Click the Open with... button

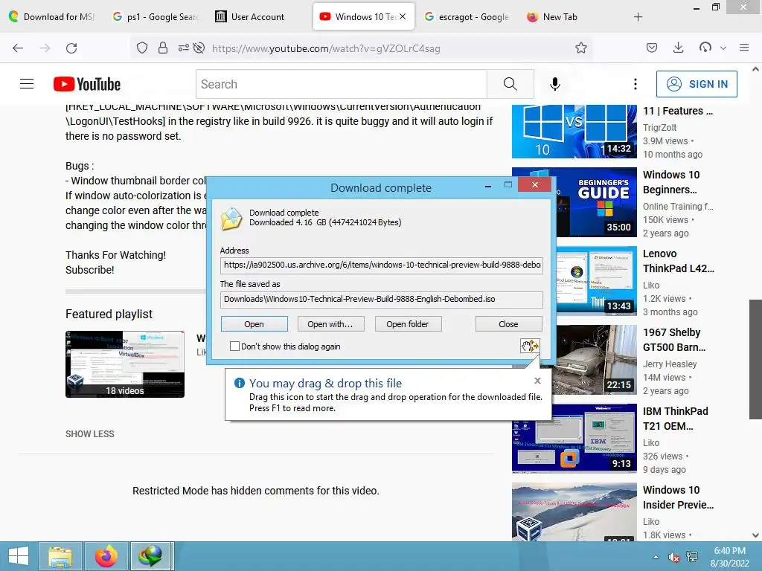pos(330,324)
